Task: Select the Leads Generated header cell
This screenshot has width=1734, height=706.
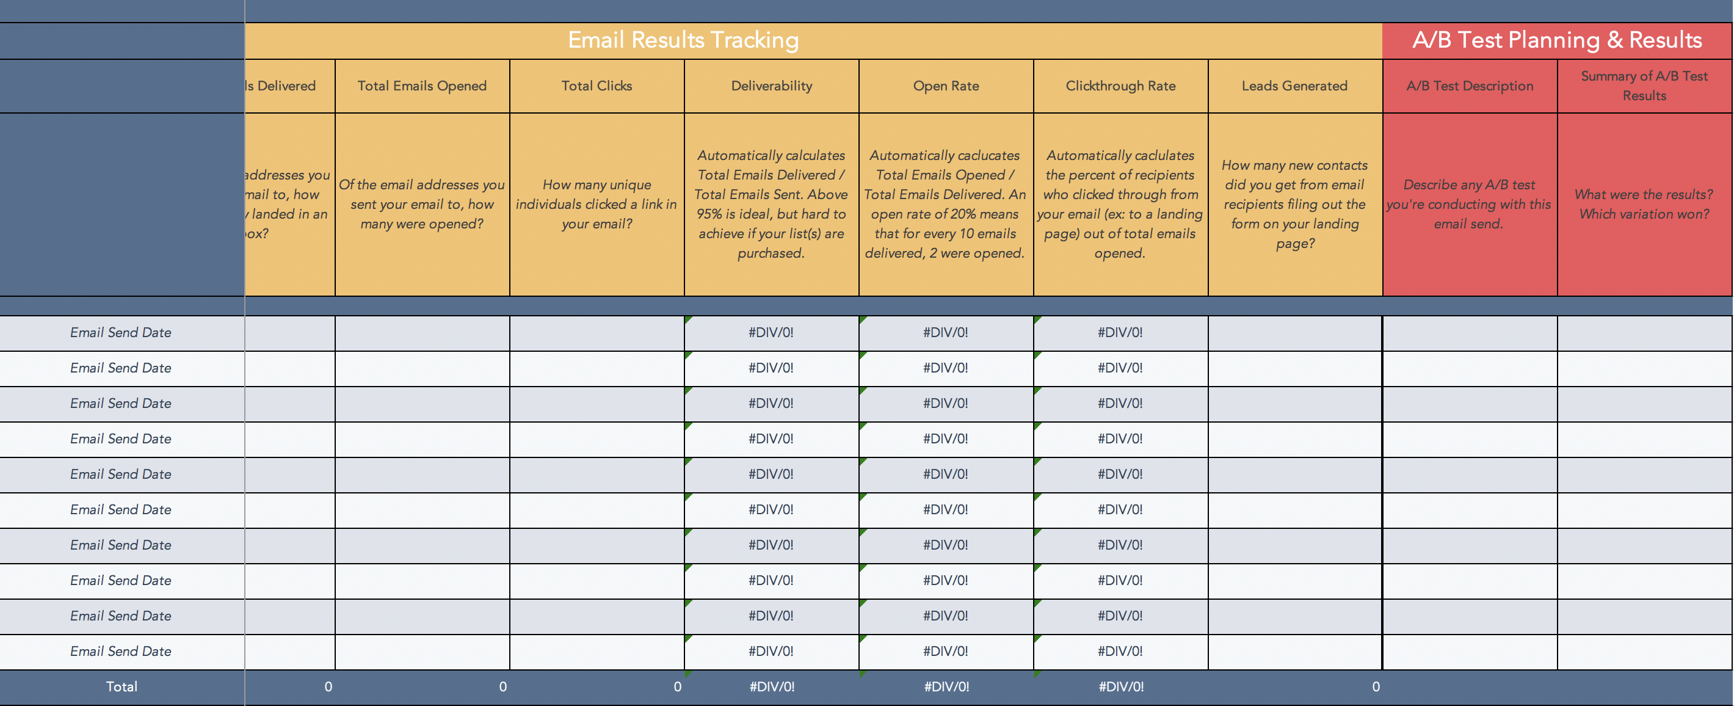Action: pyautogui.click(x=1294, y=86)
